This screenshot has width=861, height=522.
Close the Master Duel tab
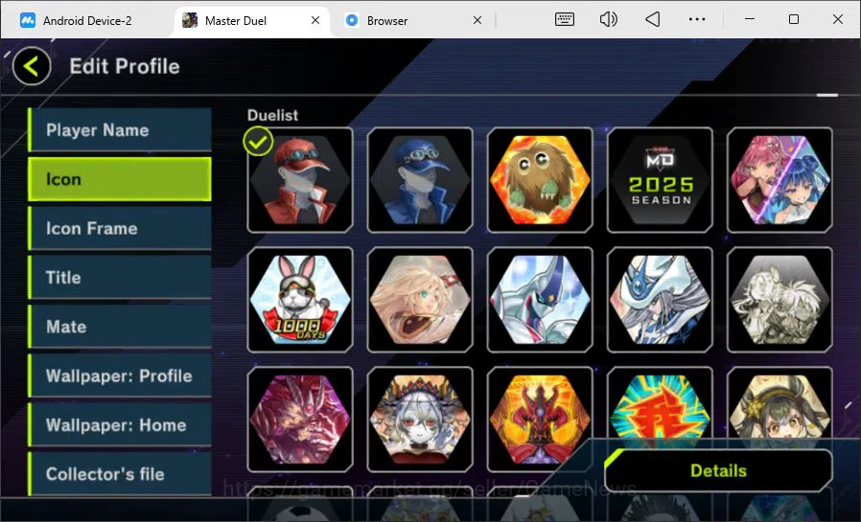click(315, 20)
